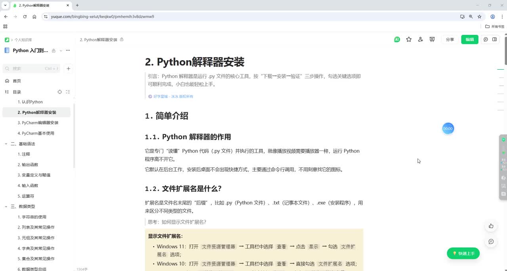Click the lock icon next to the document breadcrumb title
The width and height of the screenshot is (507, 271).
click(122, 40)
